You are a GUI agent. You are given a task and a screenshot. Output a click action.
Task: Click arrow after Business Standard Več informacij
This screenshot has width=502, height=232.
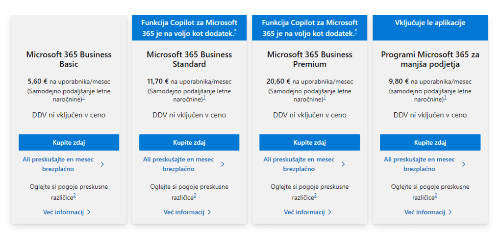(209, 212)
